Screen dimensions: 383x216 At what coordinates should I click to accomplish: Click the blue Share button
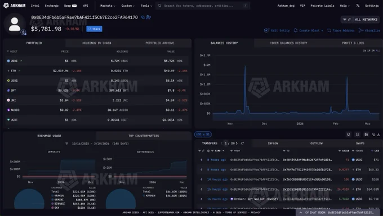click(94, 29)
